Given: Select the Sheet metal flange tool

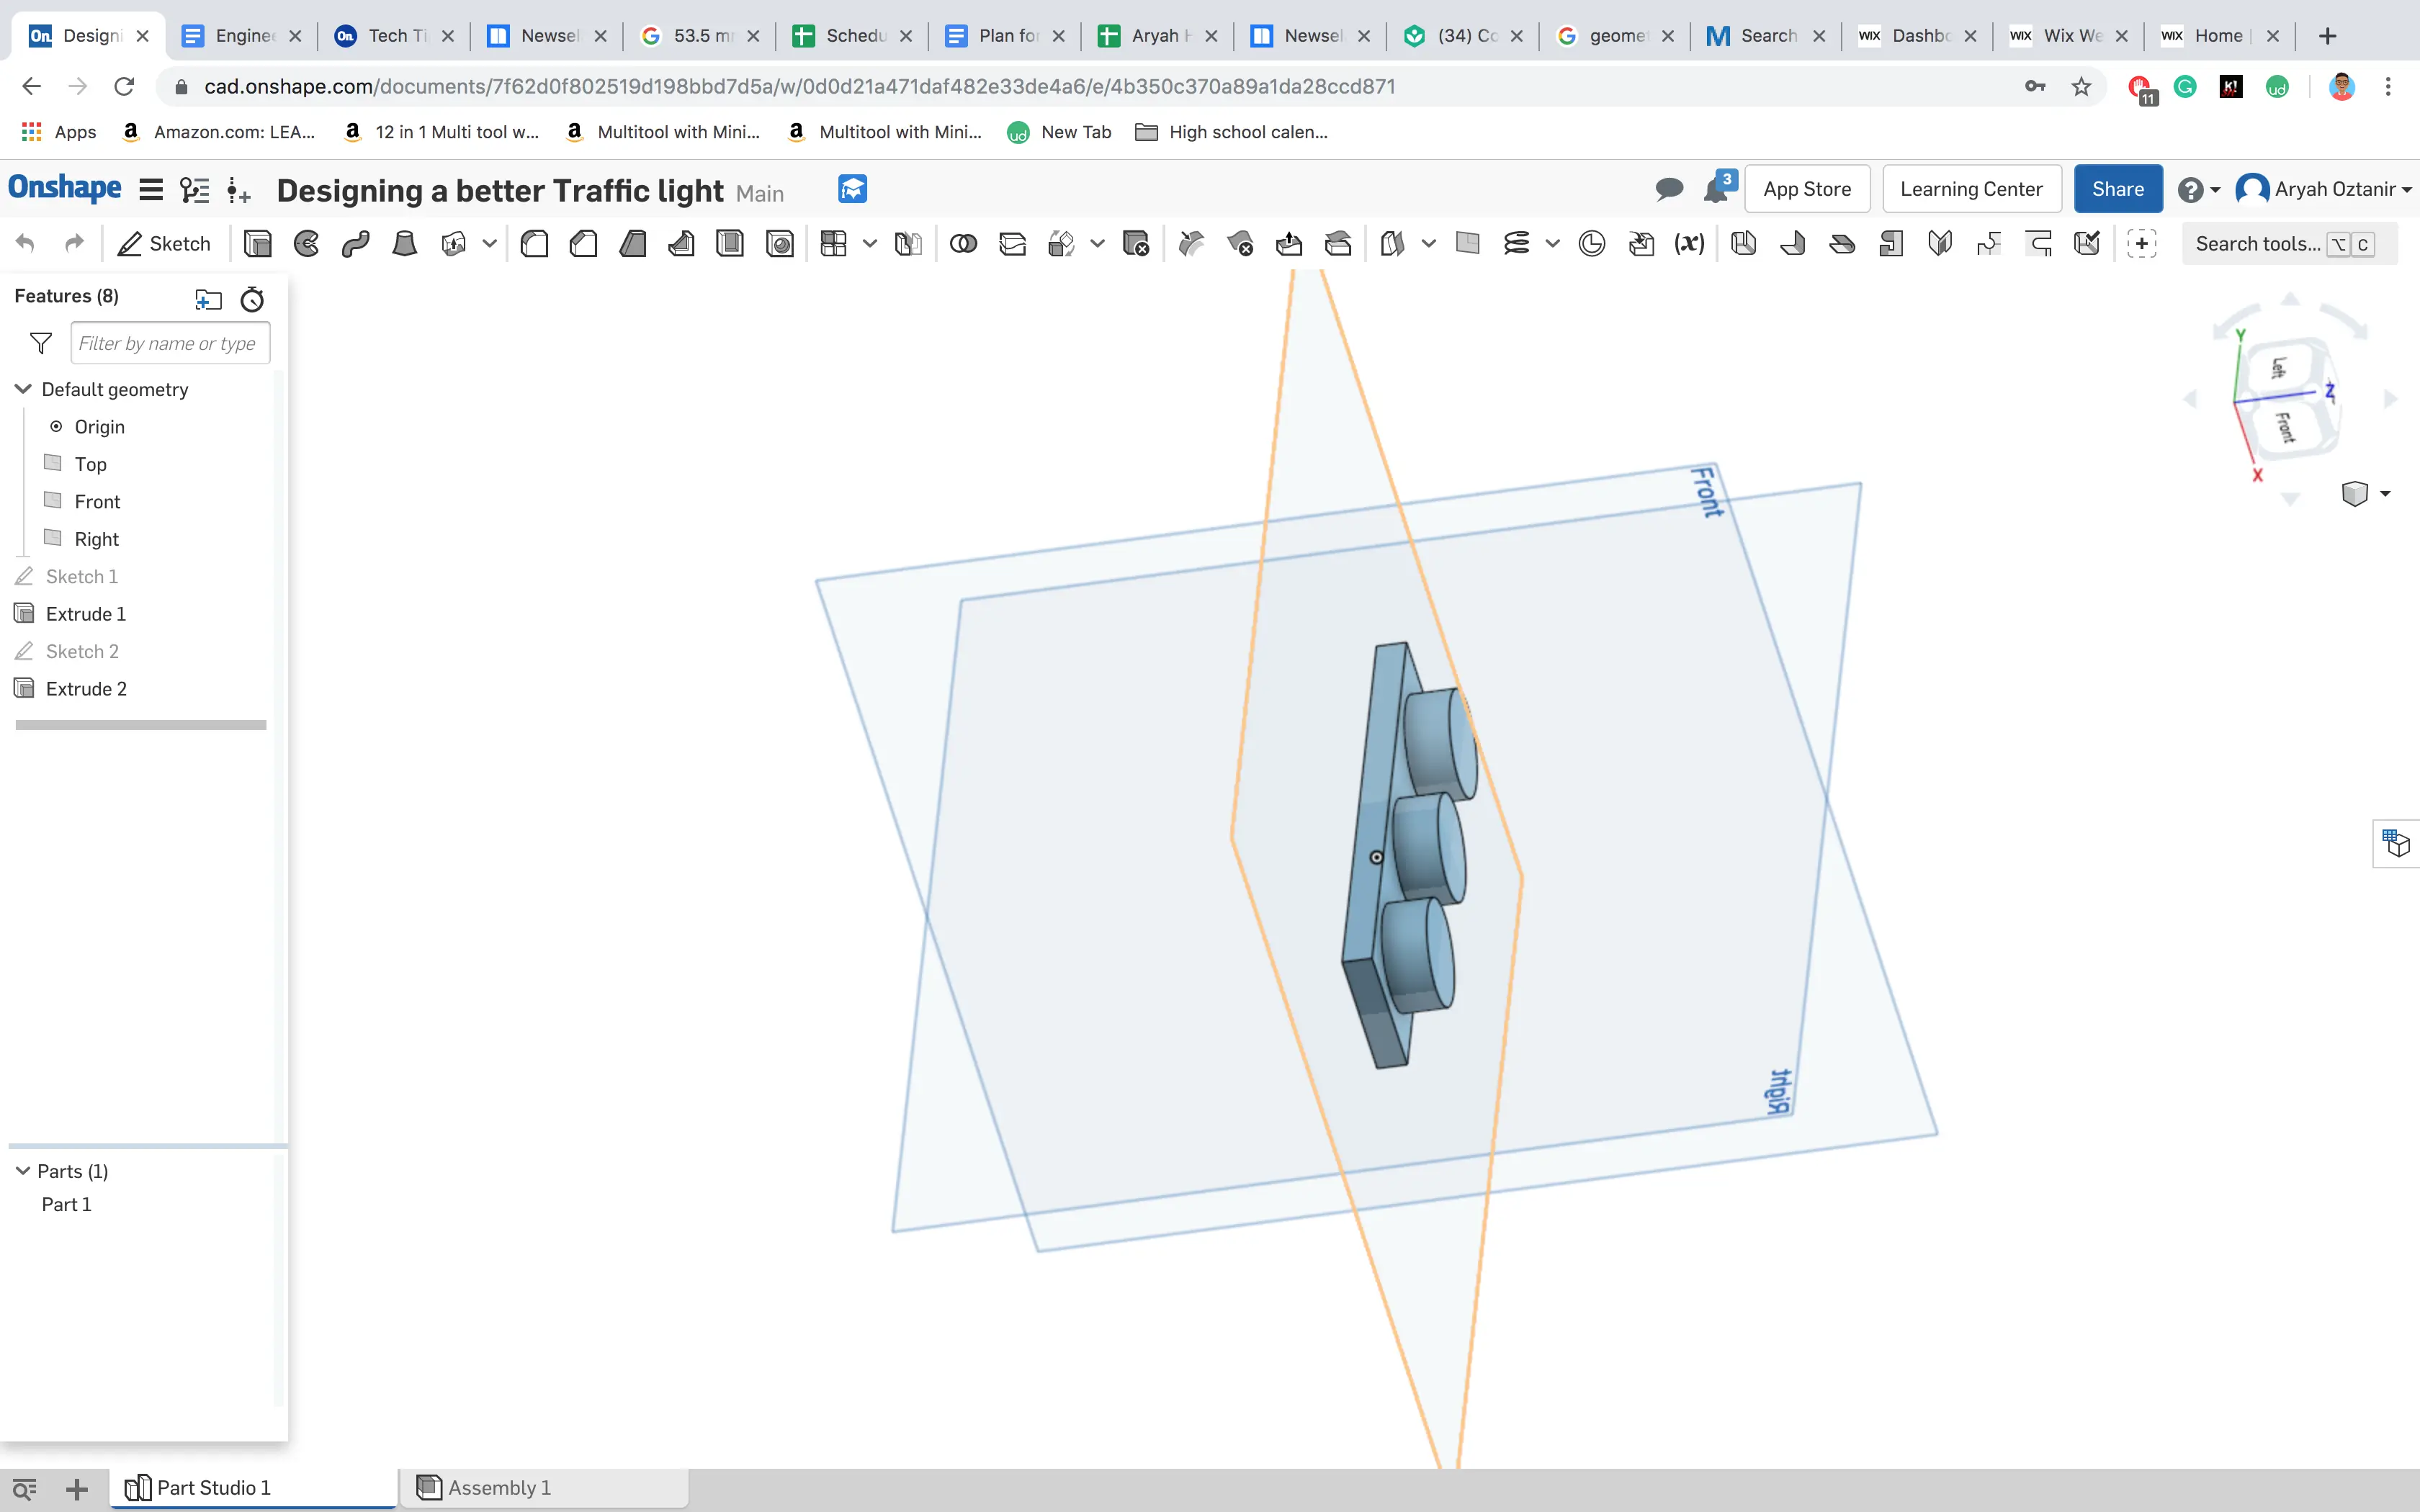Looking at the screenshot, I should [x=1792, y=244].
